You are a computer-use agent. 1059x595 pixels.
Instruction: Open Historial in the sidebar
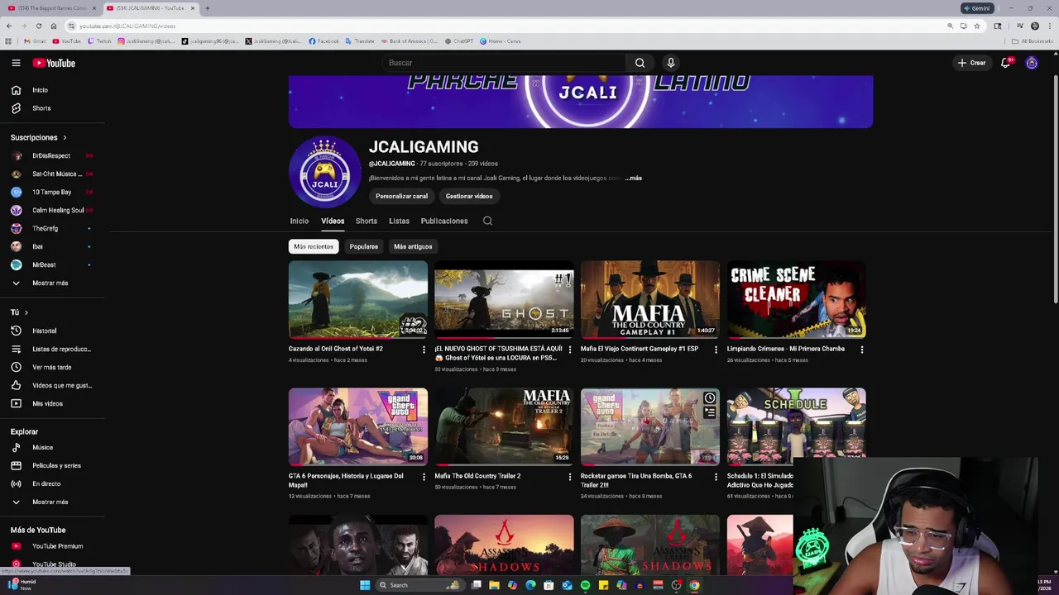[44, 331]
